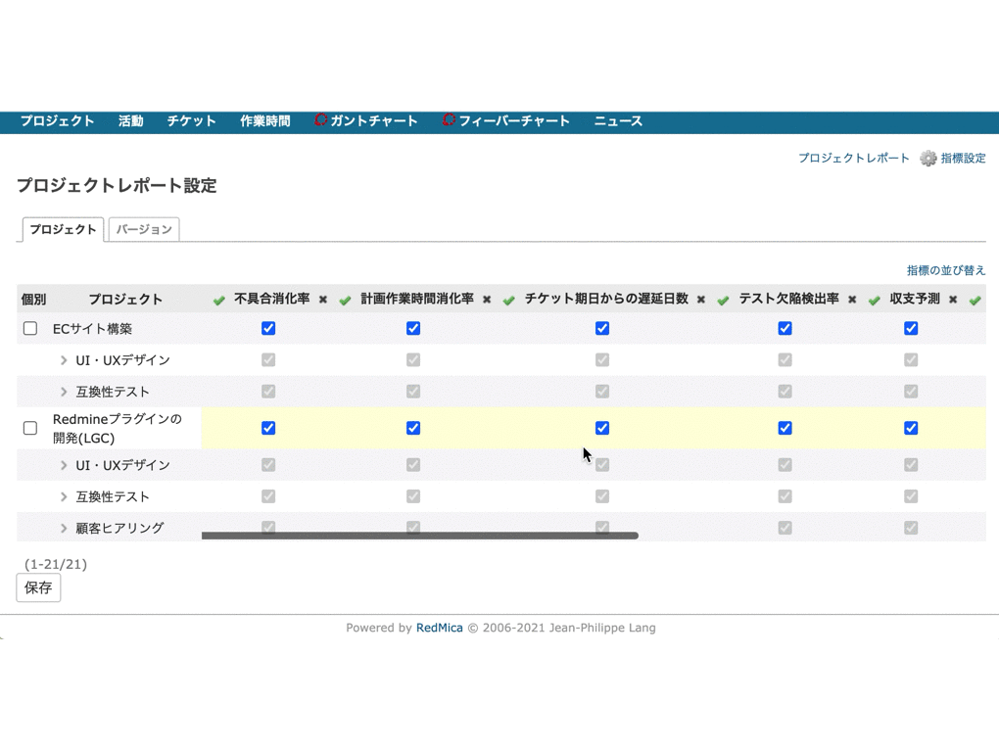Uncheck 不具合消化率 for Redmineプラグインの開発(LGC)

click(268, 428)
